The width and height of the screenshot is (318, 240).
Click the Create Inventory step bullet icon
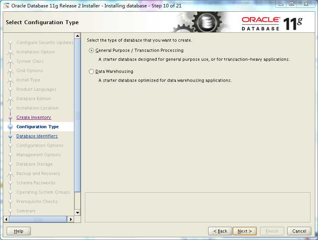click(11, 118)
